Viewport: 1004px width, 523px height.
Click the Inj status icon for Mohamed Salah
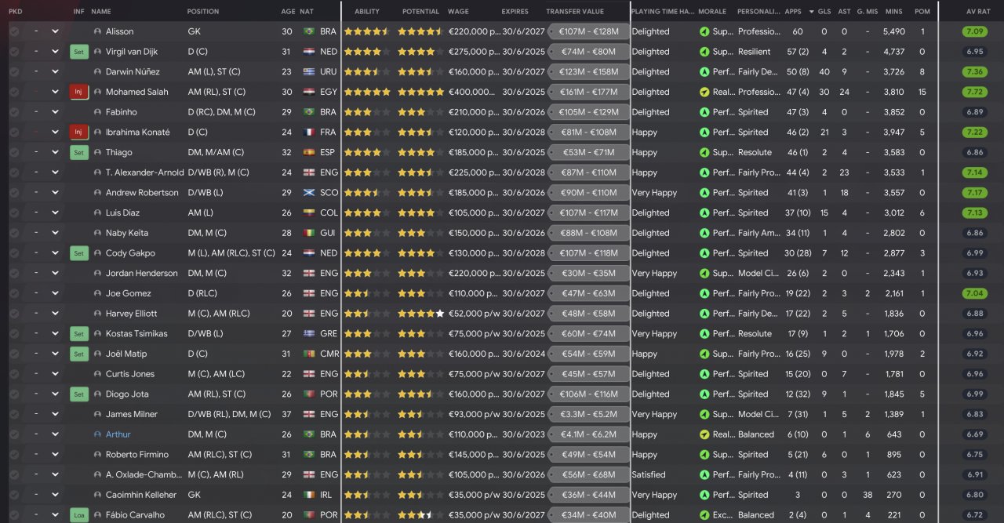[x=78, y=92]
